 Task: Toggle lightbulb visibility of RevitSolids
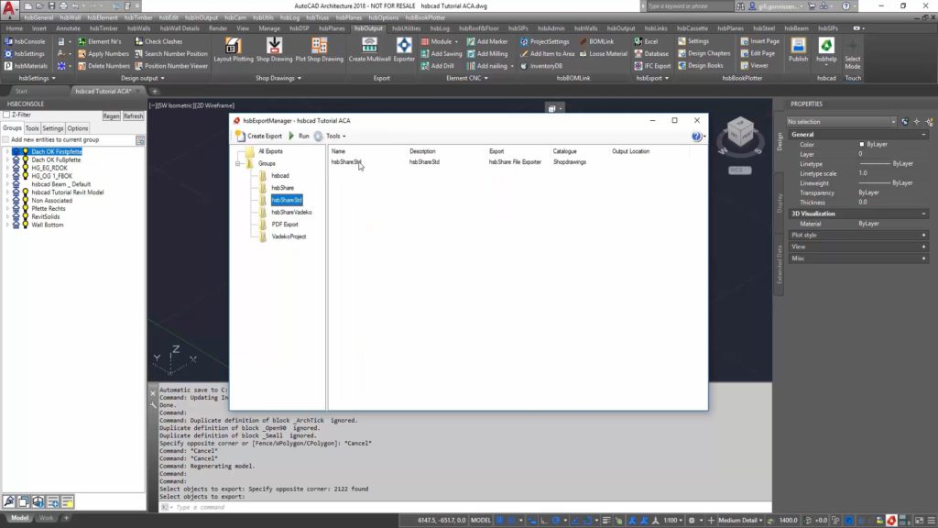tap(25, 216)
